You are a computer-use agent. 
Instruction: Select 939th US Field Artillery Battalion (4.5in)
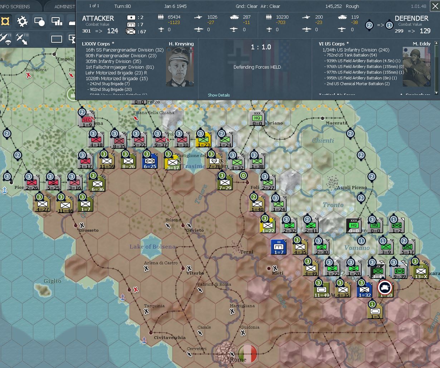pyautogui.click(x=362, y=61)
